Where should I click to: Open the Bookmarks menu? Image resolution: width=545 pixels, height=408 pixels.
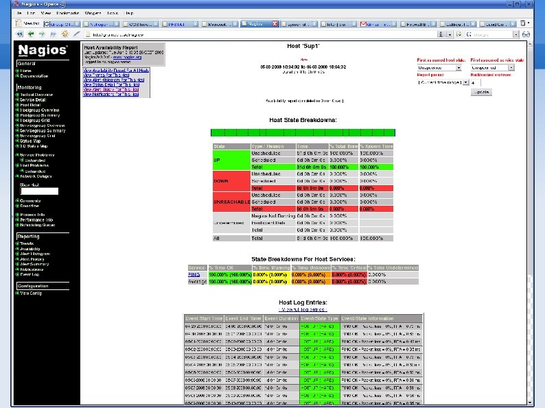tap(67, 13)
